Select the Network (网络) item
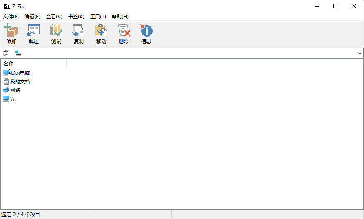This screenshot has height=219, width=364. [15, 90]
